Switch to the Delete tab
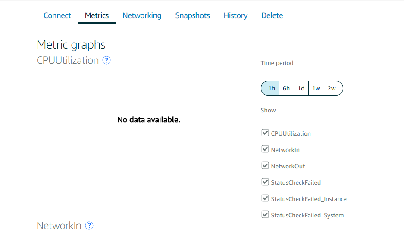 coord(272,15)
